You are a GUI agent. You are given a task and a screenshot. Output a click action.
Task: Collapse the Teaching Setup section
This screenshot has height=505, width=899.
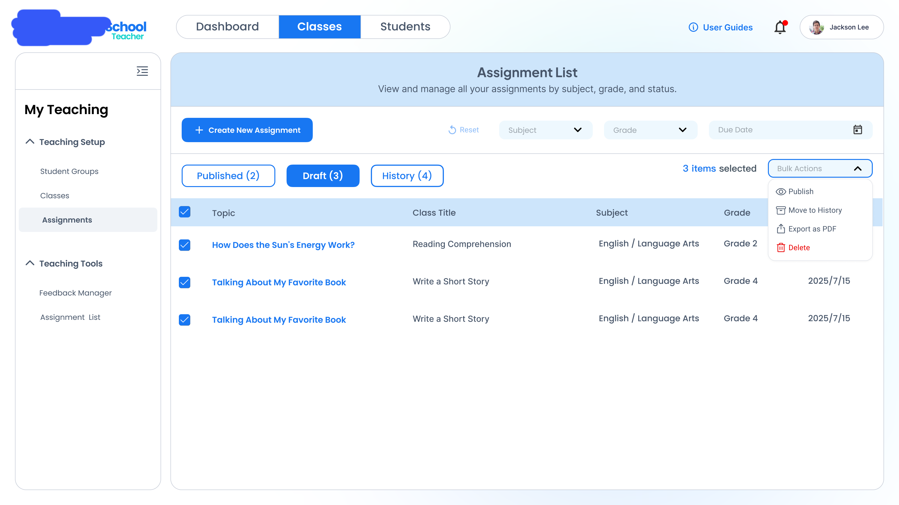65,142
